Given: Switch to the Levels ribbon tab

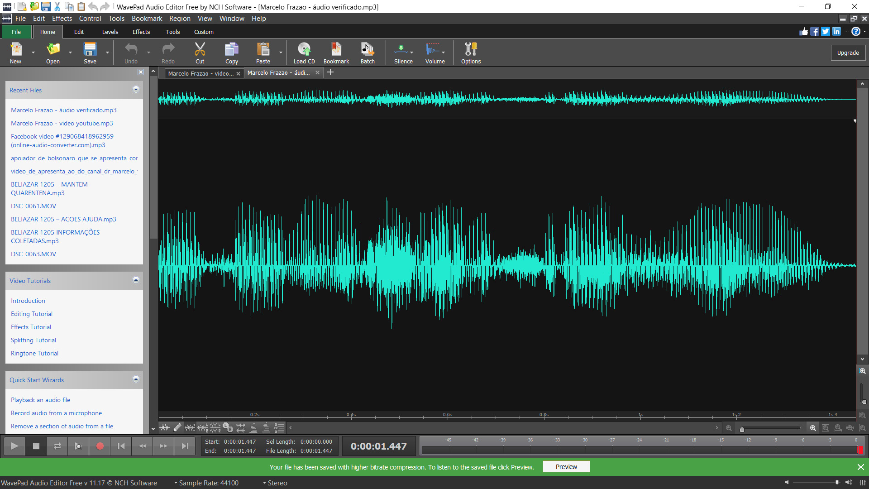Looking at the screenshot, I should point(110,32).
